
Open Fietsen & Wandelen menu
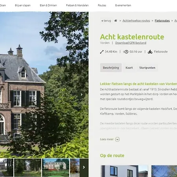coord(77,6)
